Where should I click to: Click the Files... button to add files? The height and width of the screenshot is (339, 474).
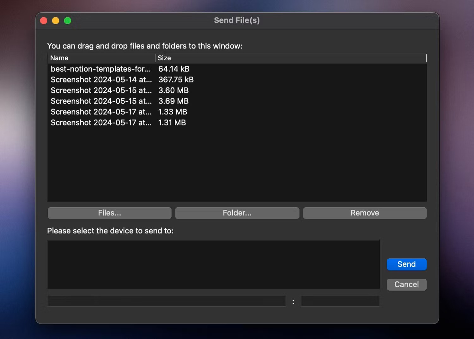[109, 213]
